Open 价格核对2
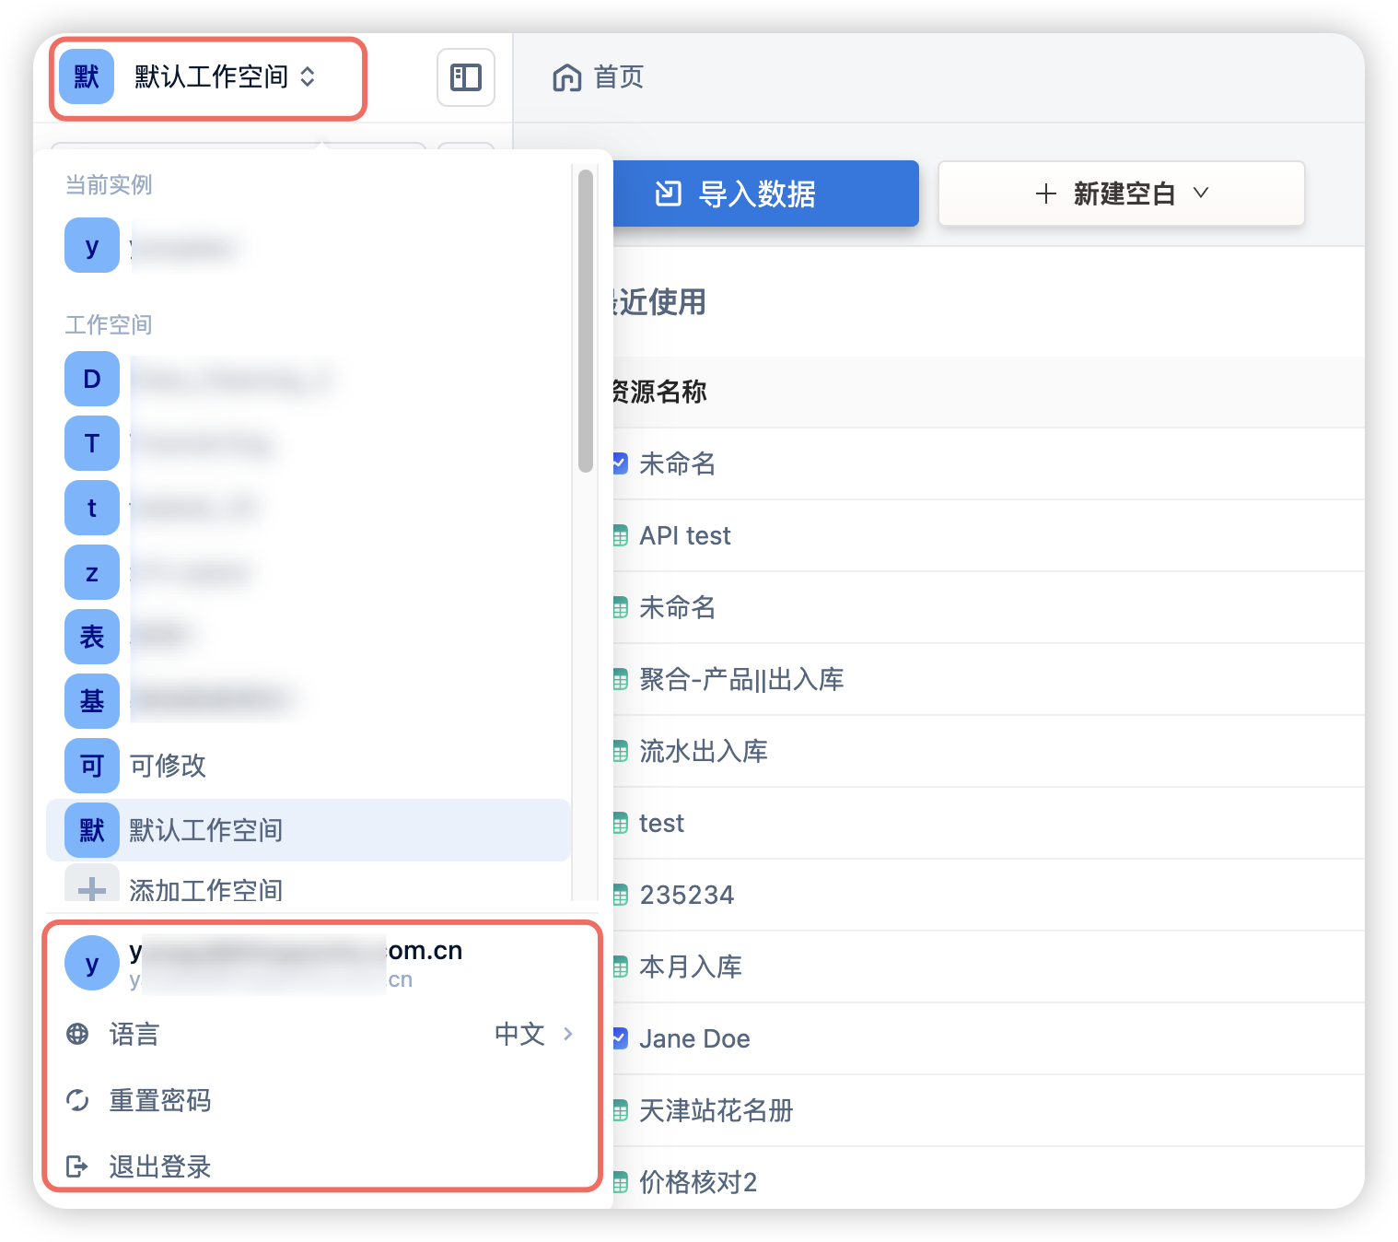Viewport: 1398px width, 1242px height. (698, 1182)
